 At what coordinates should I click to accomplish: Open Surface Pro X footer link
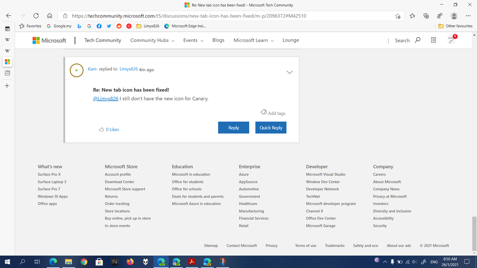49,175
